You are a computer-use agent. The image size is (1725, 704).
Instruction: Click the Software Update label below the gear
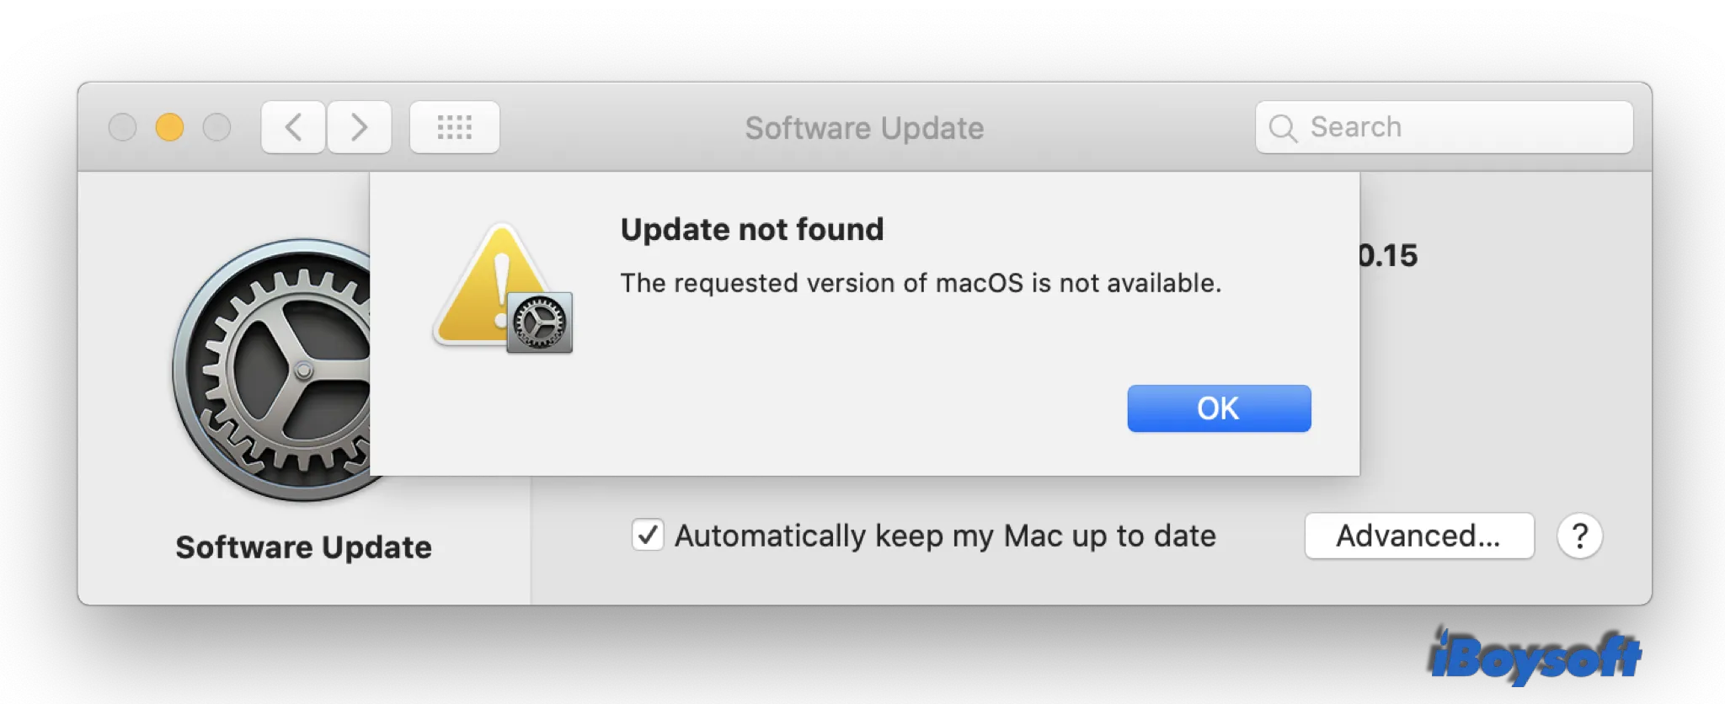303,547
